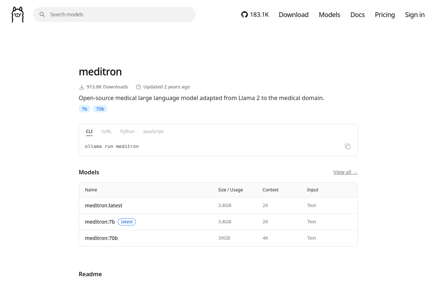Click 3.8GB size in meditron:latest row

[x=225, y=206]
